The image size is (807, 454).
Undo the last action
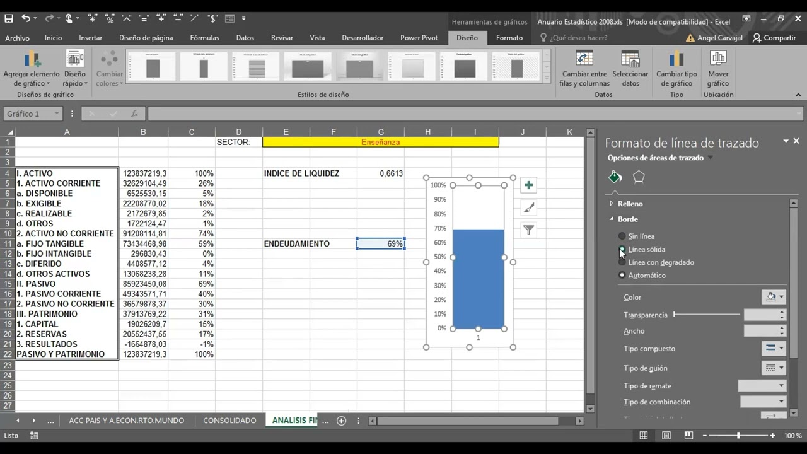[26, 19]
